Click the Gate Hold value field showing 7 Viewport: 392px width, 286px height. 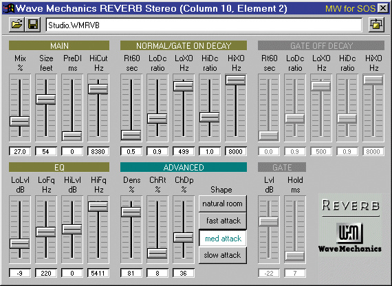(x=295, y=273)
